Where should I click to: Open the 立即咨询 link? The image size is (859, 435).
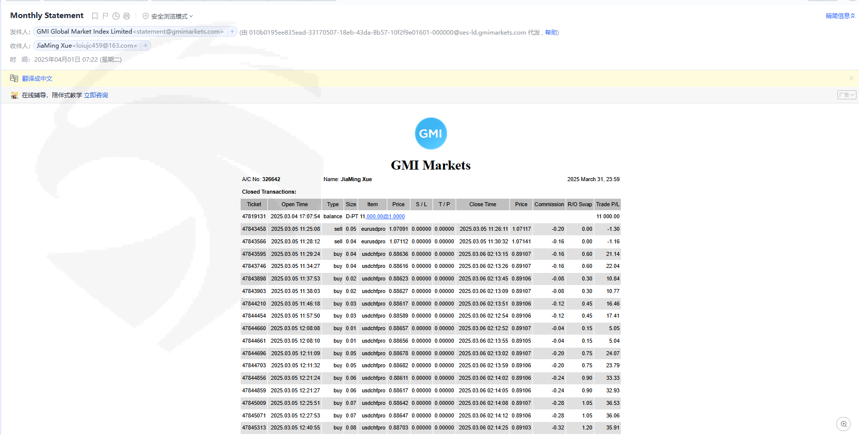pyautogui.click(x=96, y=95)
